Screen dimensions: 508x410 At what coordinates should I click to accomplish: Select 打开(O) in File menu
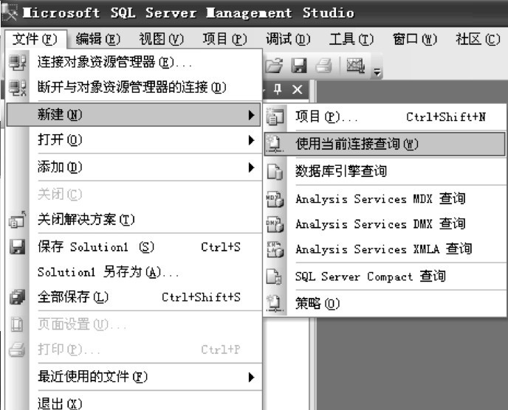coord(134,140)
